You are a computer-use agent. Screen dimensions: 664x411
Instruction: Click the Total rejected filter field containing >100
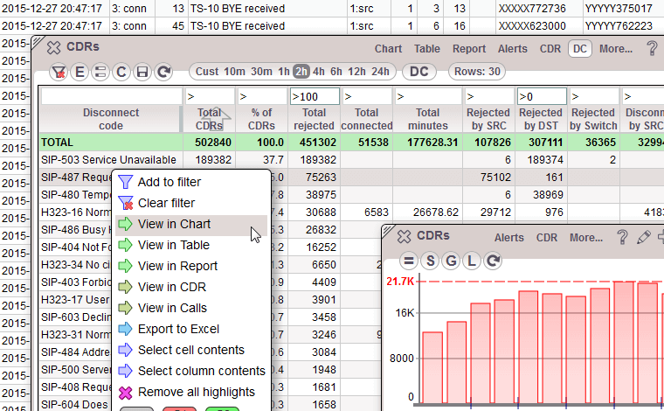[x=315, y=96]
